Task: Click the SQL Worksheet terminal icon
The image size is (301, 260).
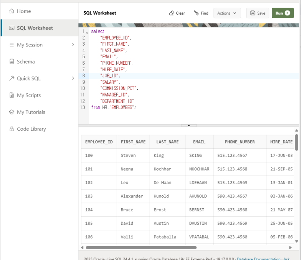Action: click(11, 28)
